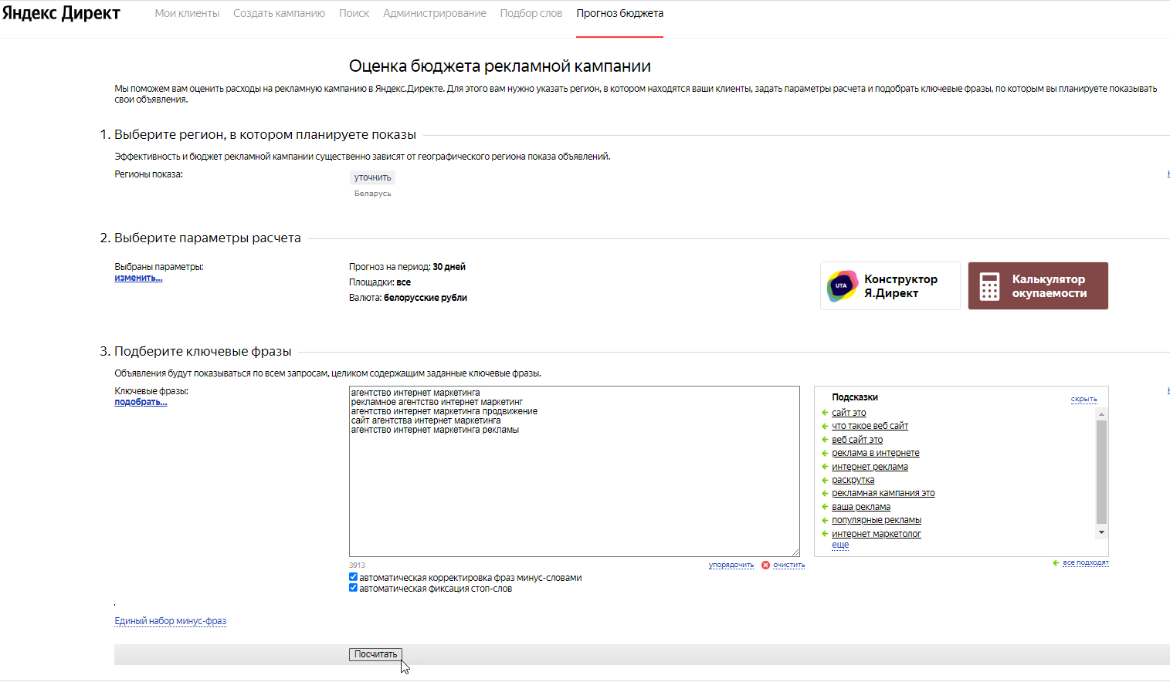Switch to Подбор слов tab

click(x=531, y=13)
